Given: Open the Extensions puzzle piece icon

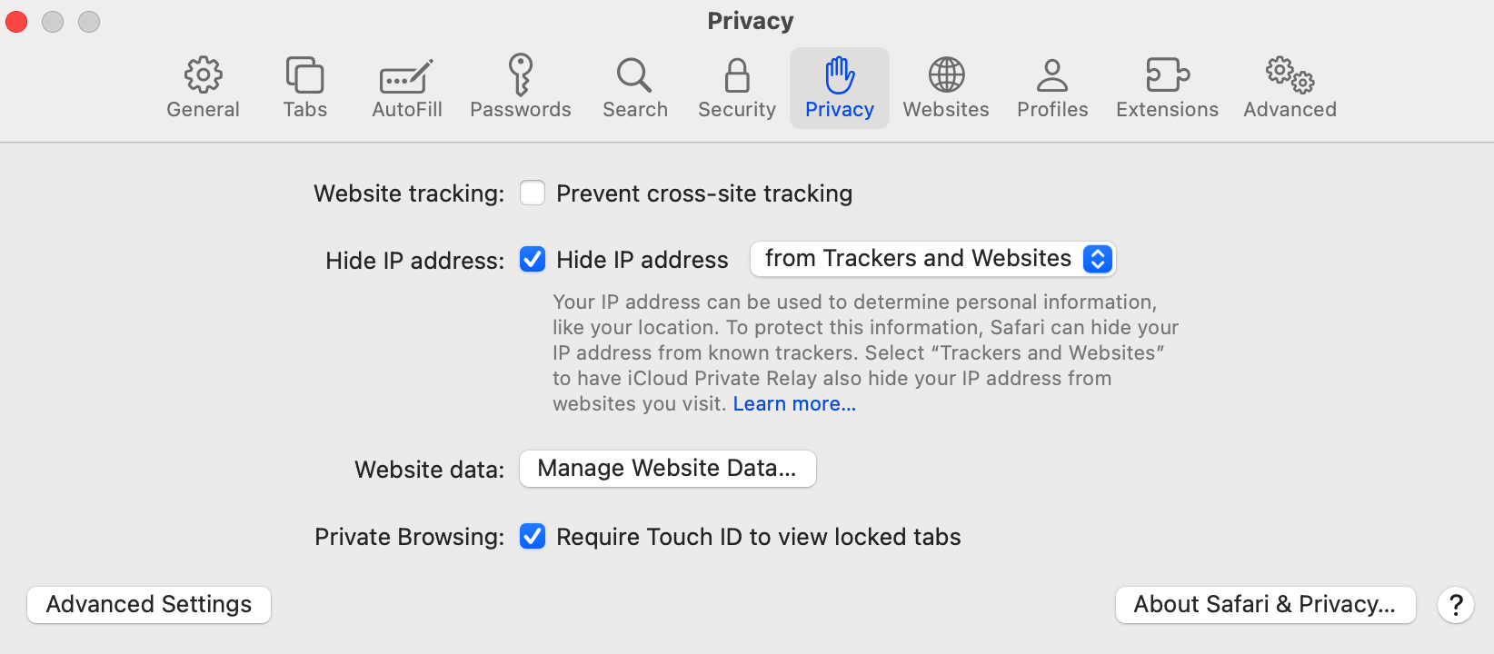Looking at the screenshot, I should tap(1168, 75).
